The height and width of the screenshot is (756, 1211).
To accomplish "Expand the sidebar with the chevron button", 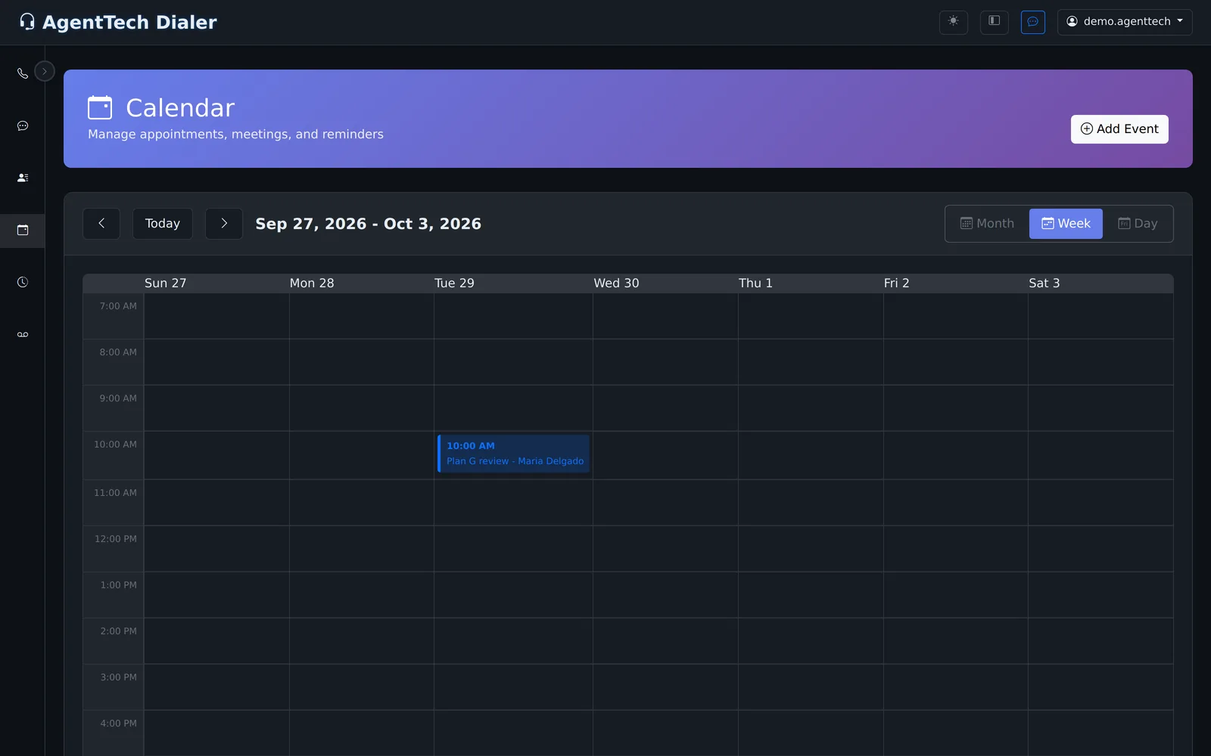I will (x=45, y=72).
